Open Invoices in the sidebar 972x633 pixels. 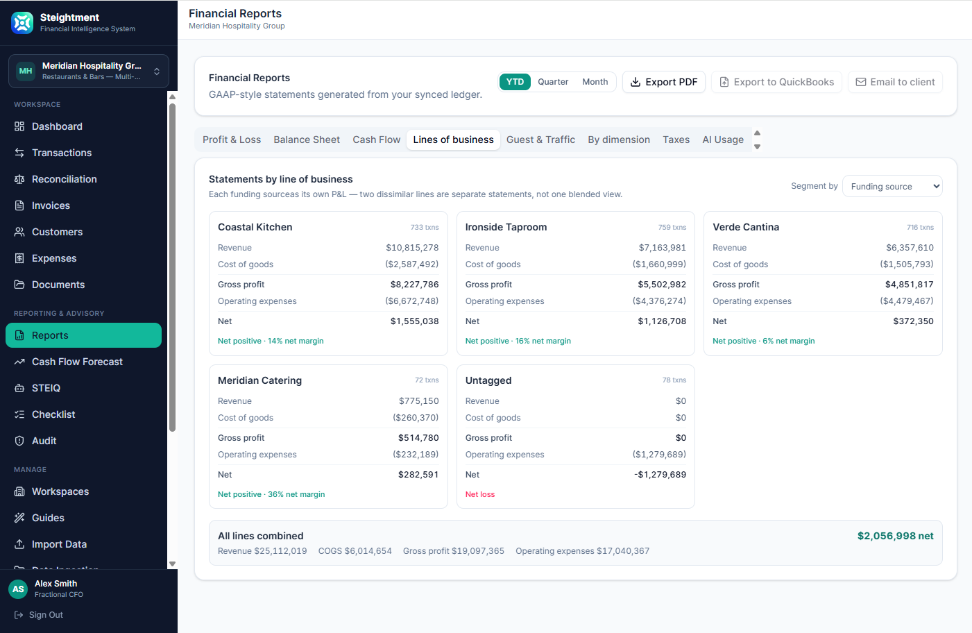[83, 205]
